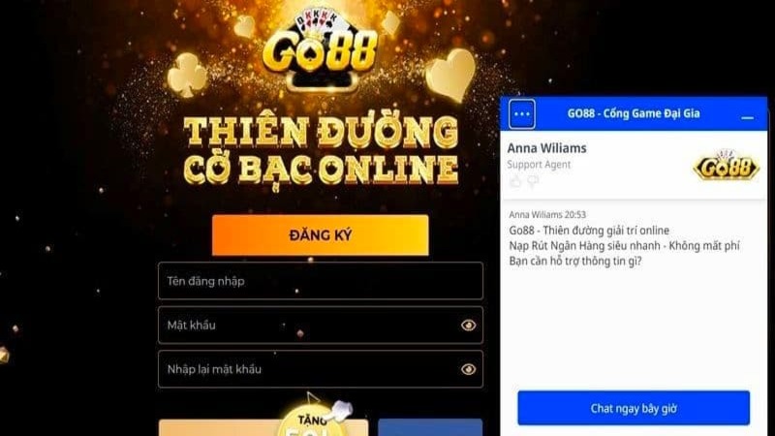Click the beige button below the form

pyautogui.click(x=263, y=427)
